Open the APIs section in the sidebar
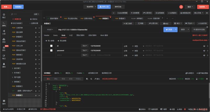This screenshot has height=112, width=210. coord(4,24)
